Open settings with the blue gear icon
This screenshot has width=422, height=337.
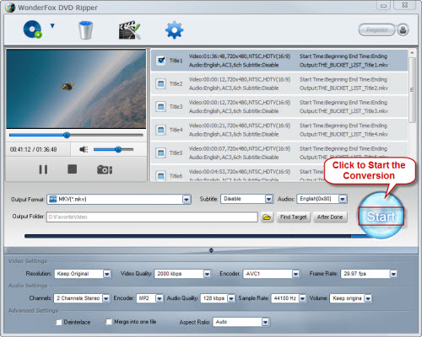tap(174, 29)
